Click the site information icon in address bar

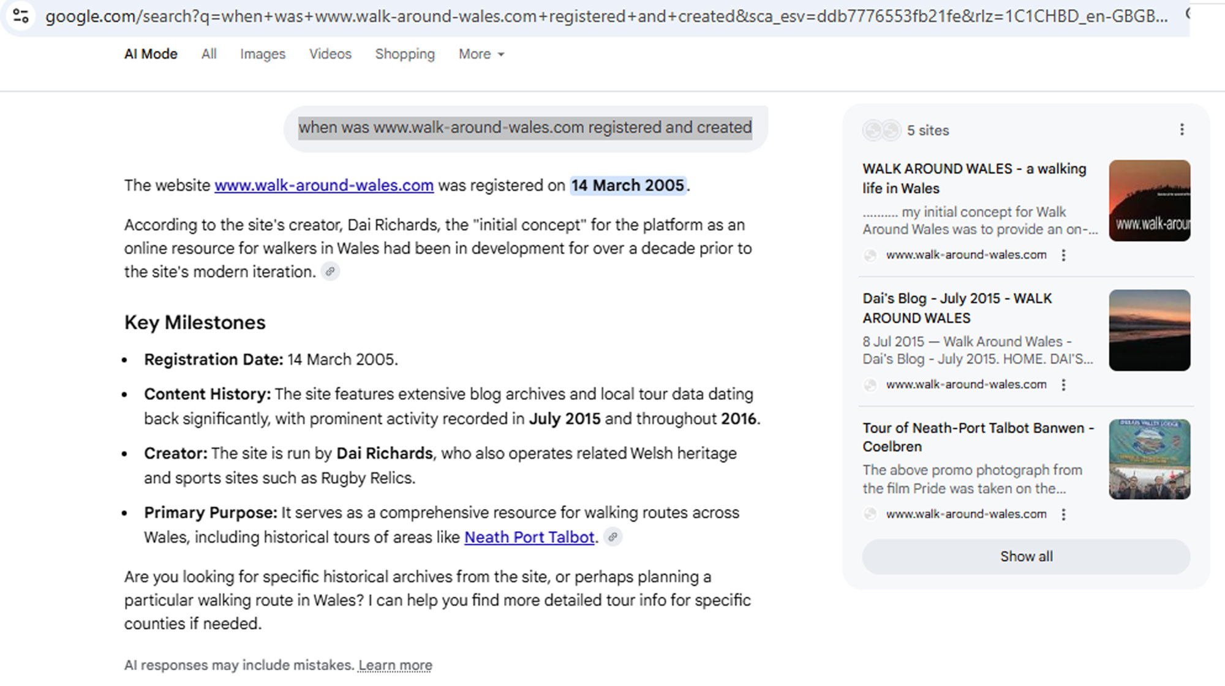tap(21, 16)
